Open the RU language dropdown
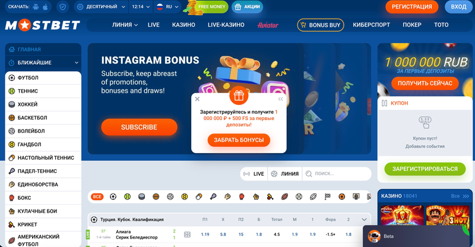The width and height of the screenshot is (475, 247). (167, 7)
